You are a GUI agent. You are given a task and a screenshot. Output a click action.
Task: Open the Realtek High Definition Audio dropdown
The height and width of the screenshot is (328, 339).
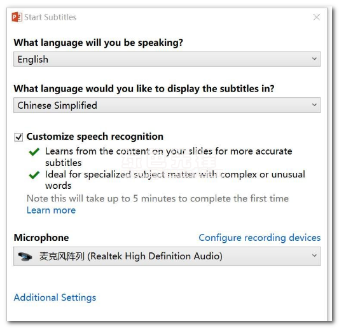[167, 256]
